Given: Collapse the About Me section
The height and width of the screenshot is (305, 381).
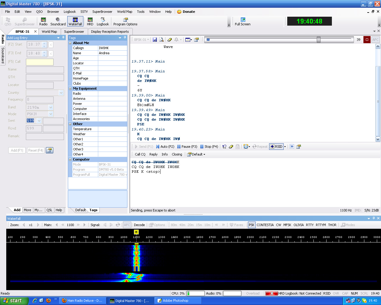Looking at the screenshot, I should click(x=70, y=43).
